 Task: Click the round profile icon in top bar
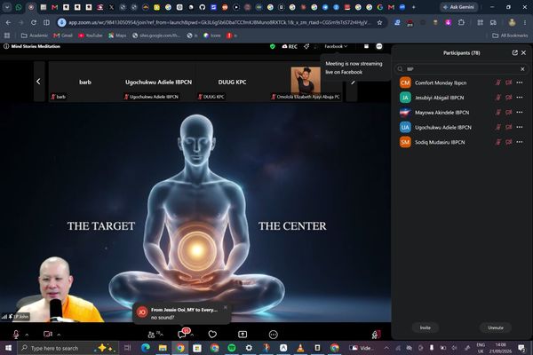pos(379,46)
